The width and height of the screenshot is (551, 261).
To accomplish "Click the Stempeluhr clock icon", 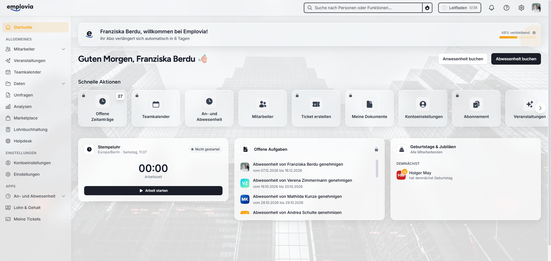I will (89, 149).
